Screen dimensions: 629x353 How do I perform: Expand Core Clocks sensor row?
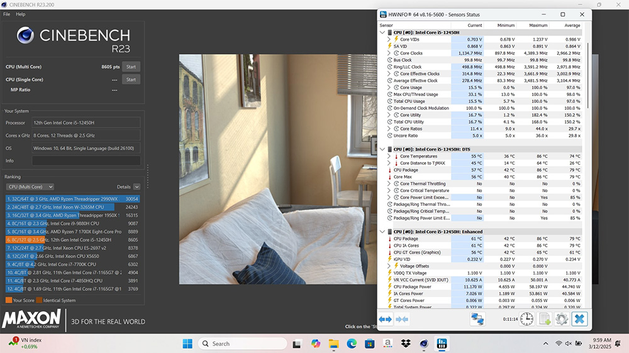click(389, 53)
